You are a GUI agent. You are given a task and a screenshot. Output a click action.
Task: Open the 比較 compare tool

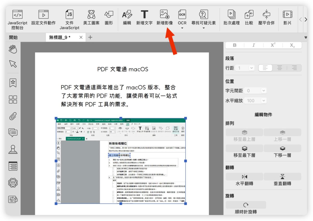pos(249,17)
